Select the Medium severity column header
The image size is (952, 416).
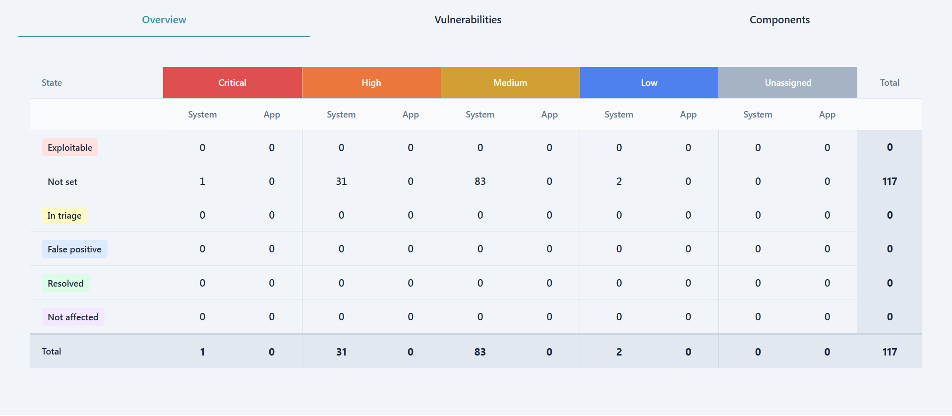coord(510,83)
